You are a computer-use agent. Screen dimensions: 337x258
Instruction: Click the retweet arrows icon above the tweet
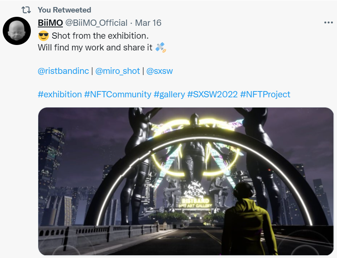[26, 10]
